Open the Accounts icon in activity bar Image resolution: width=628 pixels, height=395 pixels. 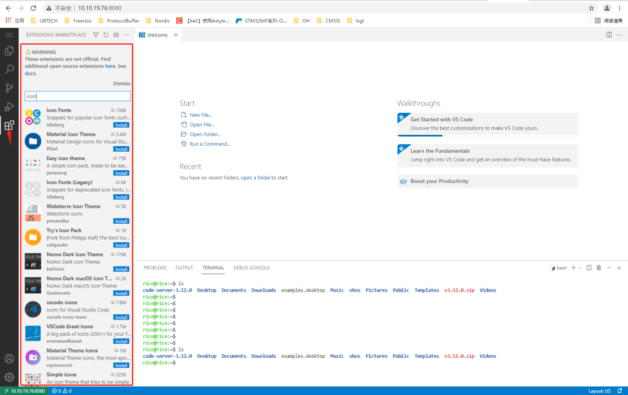[9, 358]
